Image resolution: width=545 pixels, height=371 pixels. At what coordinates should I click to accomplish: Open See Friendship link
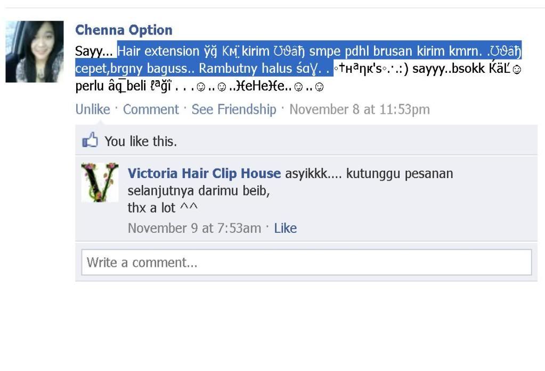click(x=234, y=109)
